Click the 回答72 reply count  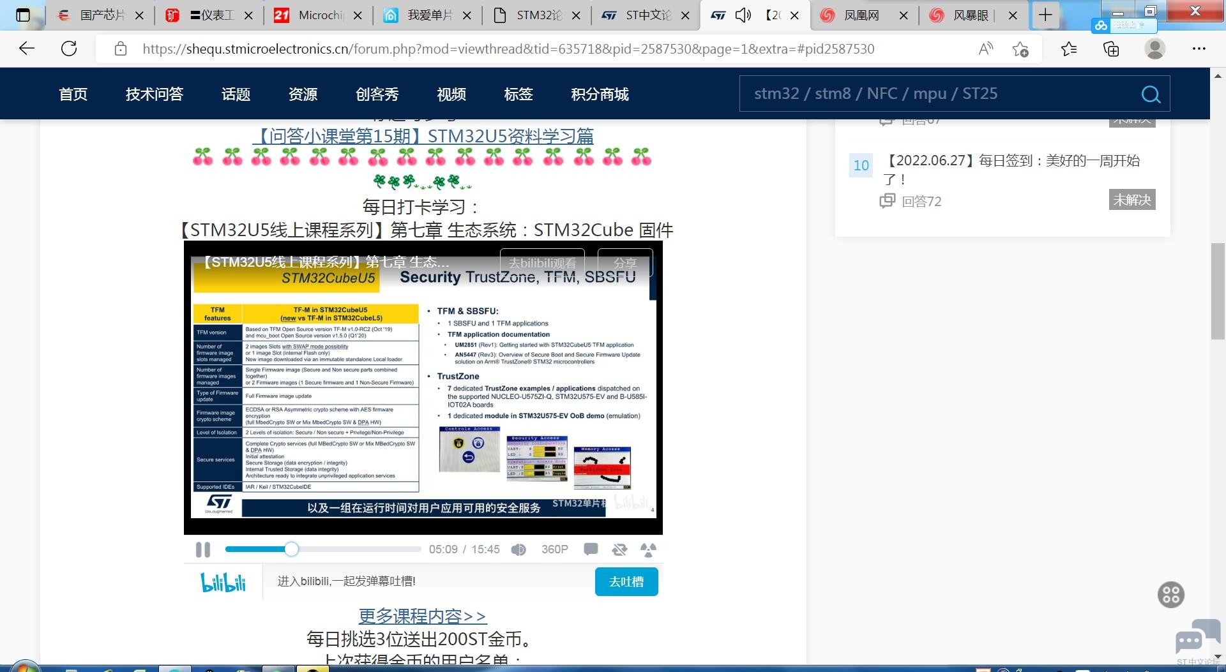[x=921, y=202]
